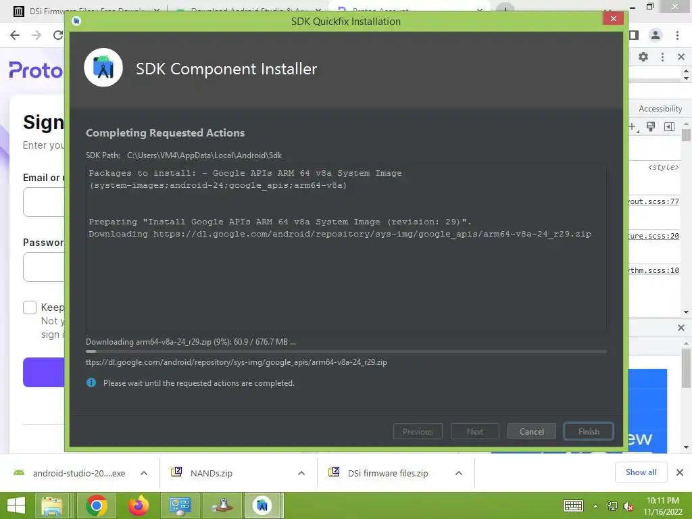Click the small Android Studio icon in dialog title bar
Image resolution: width=692 pixels, height=519 pixels.
pos(76,21)
